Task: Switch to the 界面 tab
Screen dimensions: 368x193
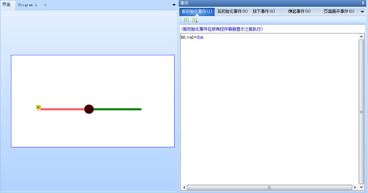Action: (x=6, y=5)
